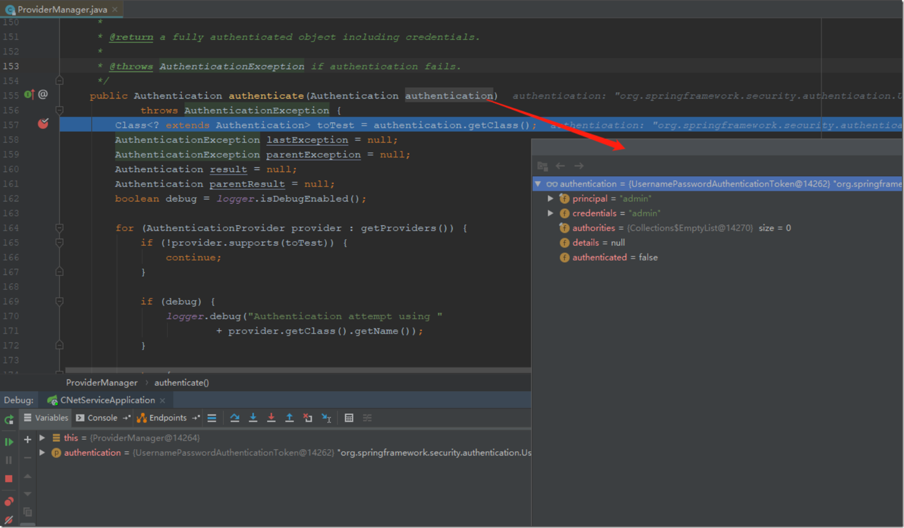The width and height of the screenshot is (904, 528).
Task: Click the folder icon in inspection popup toolbar
Action: (543, 166)
